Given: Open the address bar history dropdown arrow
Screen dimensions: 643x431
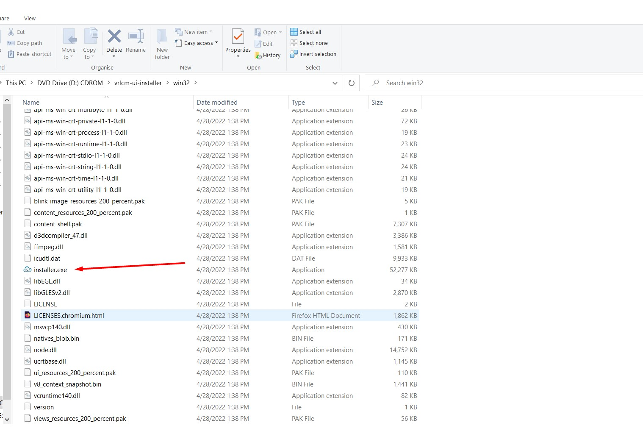Looking at the screenshot, I should 335,83.
